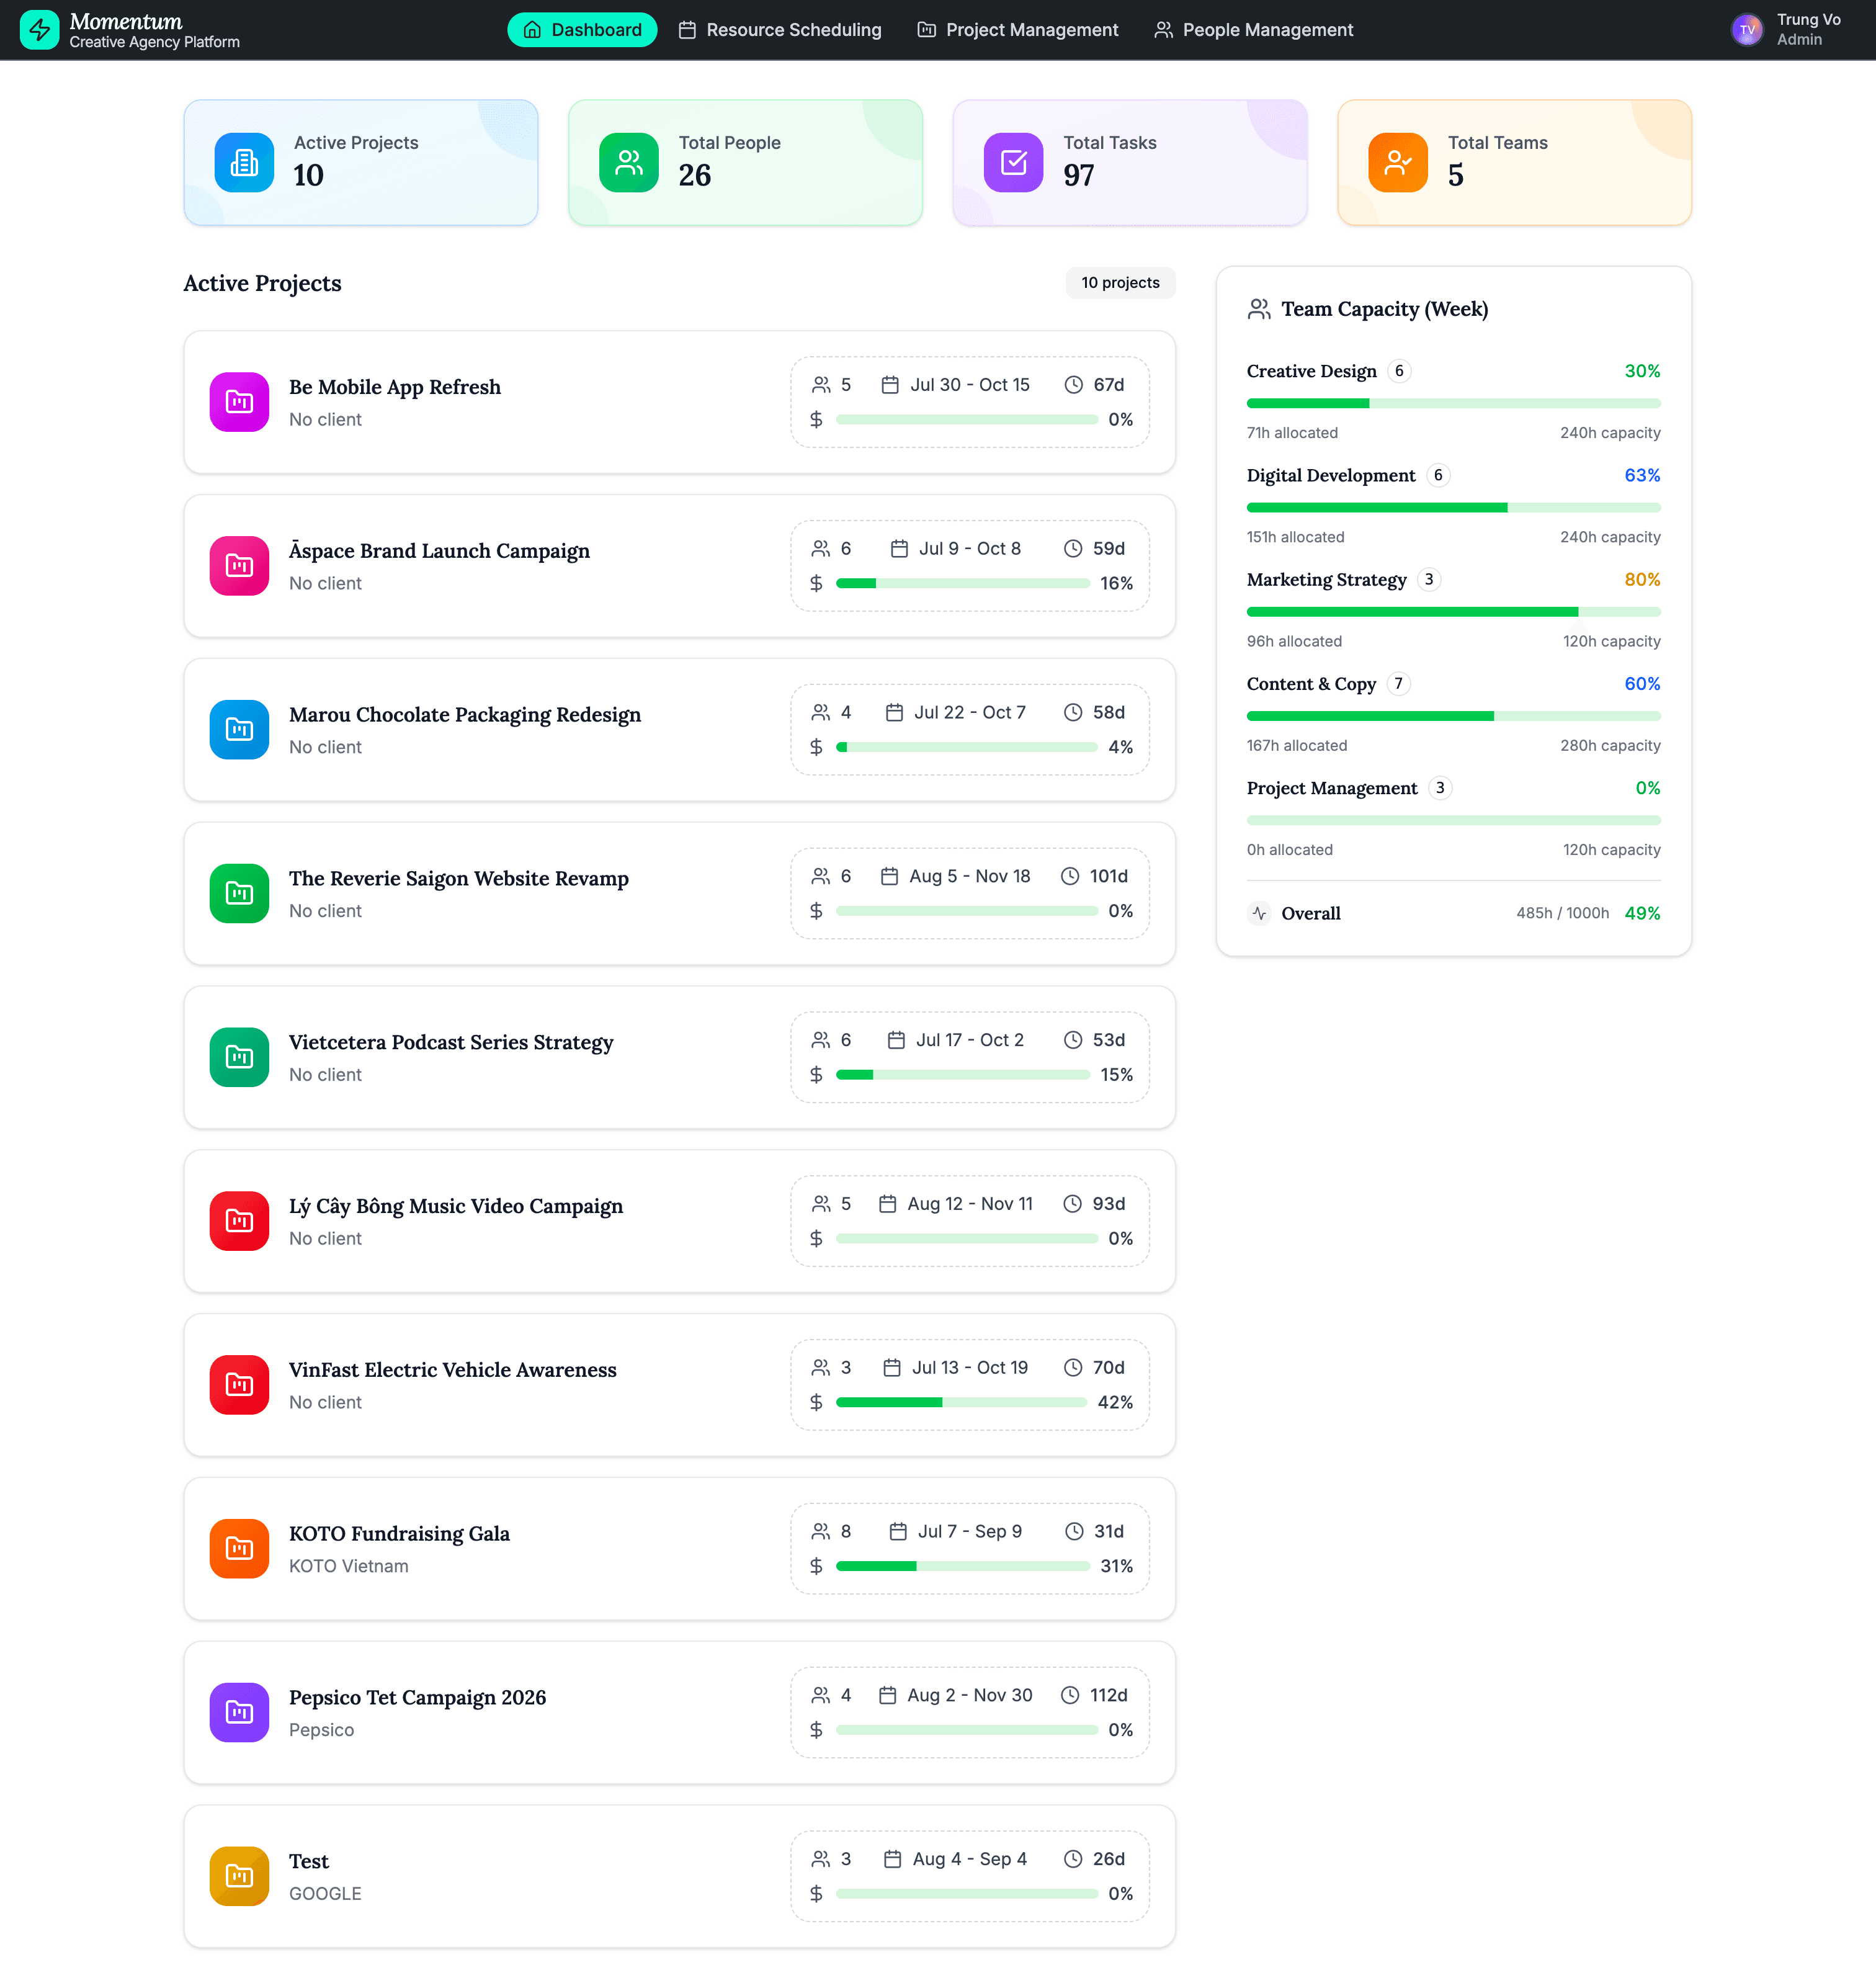Open the Project Management section
1876x1988 pixels.
[x=1017, y=30]
